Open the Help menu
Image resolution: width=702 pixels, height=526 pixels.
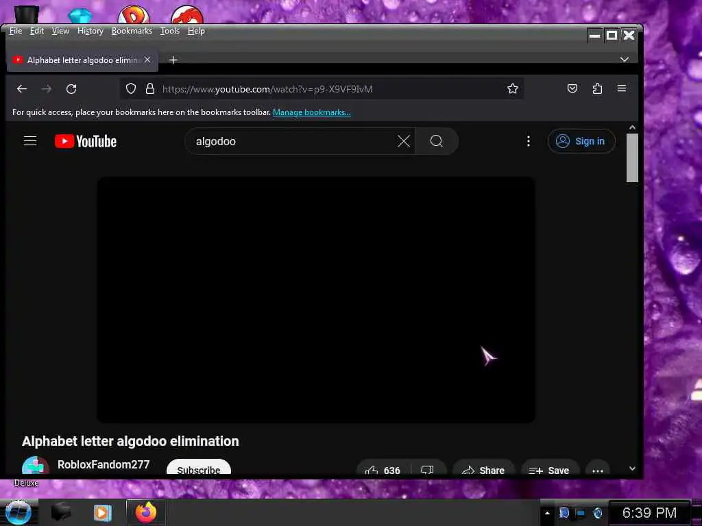[196, 30]
